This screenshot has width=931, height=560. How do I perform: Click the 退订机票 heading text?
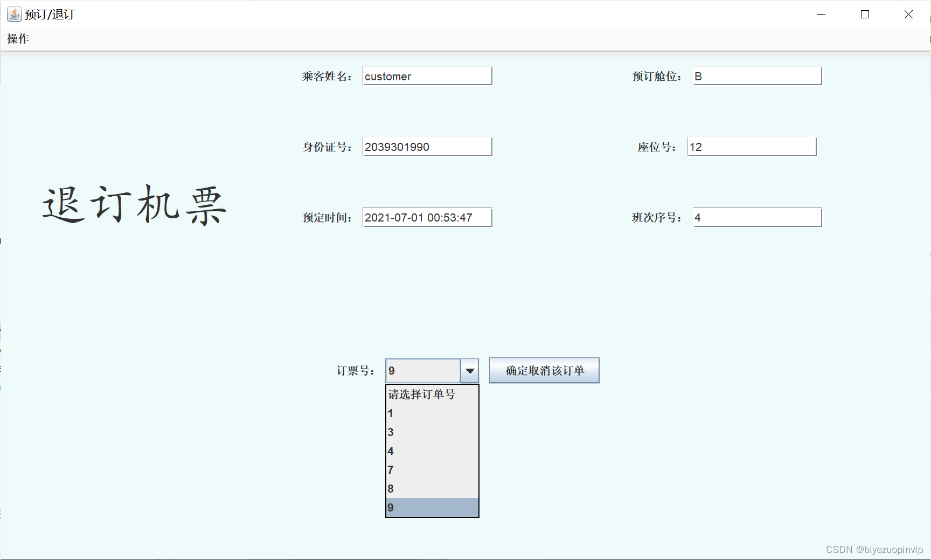pos(134,205)
